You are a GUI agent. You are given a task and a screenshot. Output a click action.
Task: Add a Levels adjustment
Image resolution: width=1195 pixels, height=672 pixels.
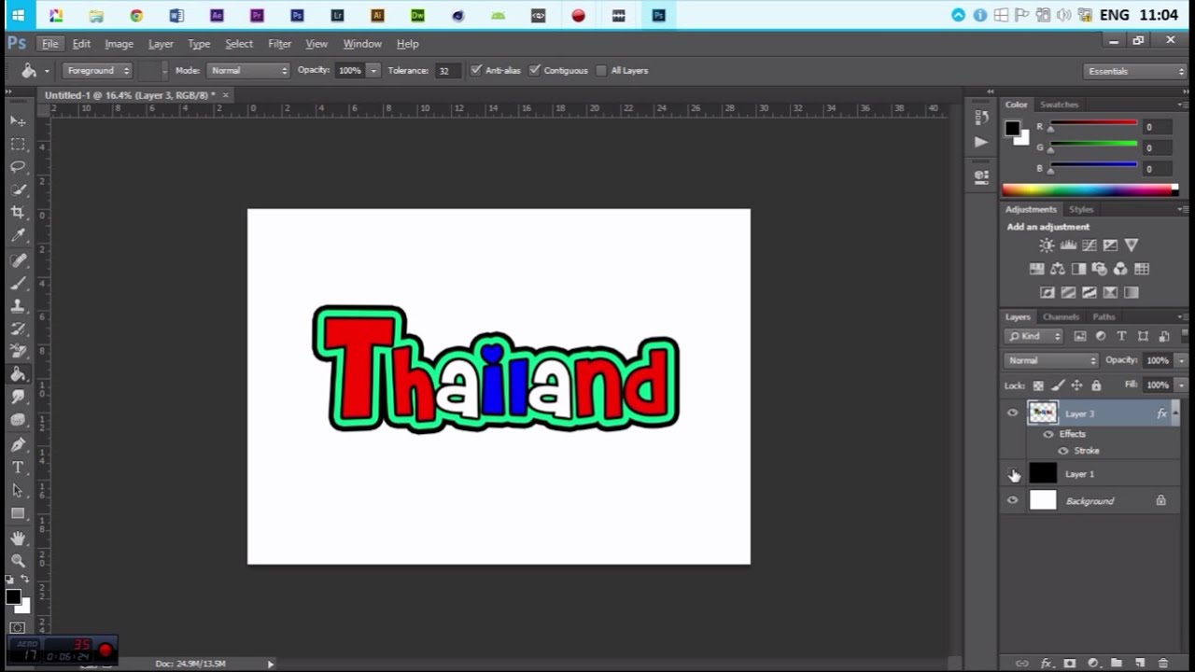coord(1068,245)
